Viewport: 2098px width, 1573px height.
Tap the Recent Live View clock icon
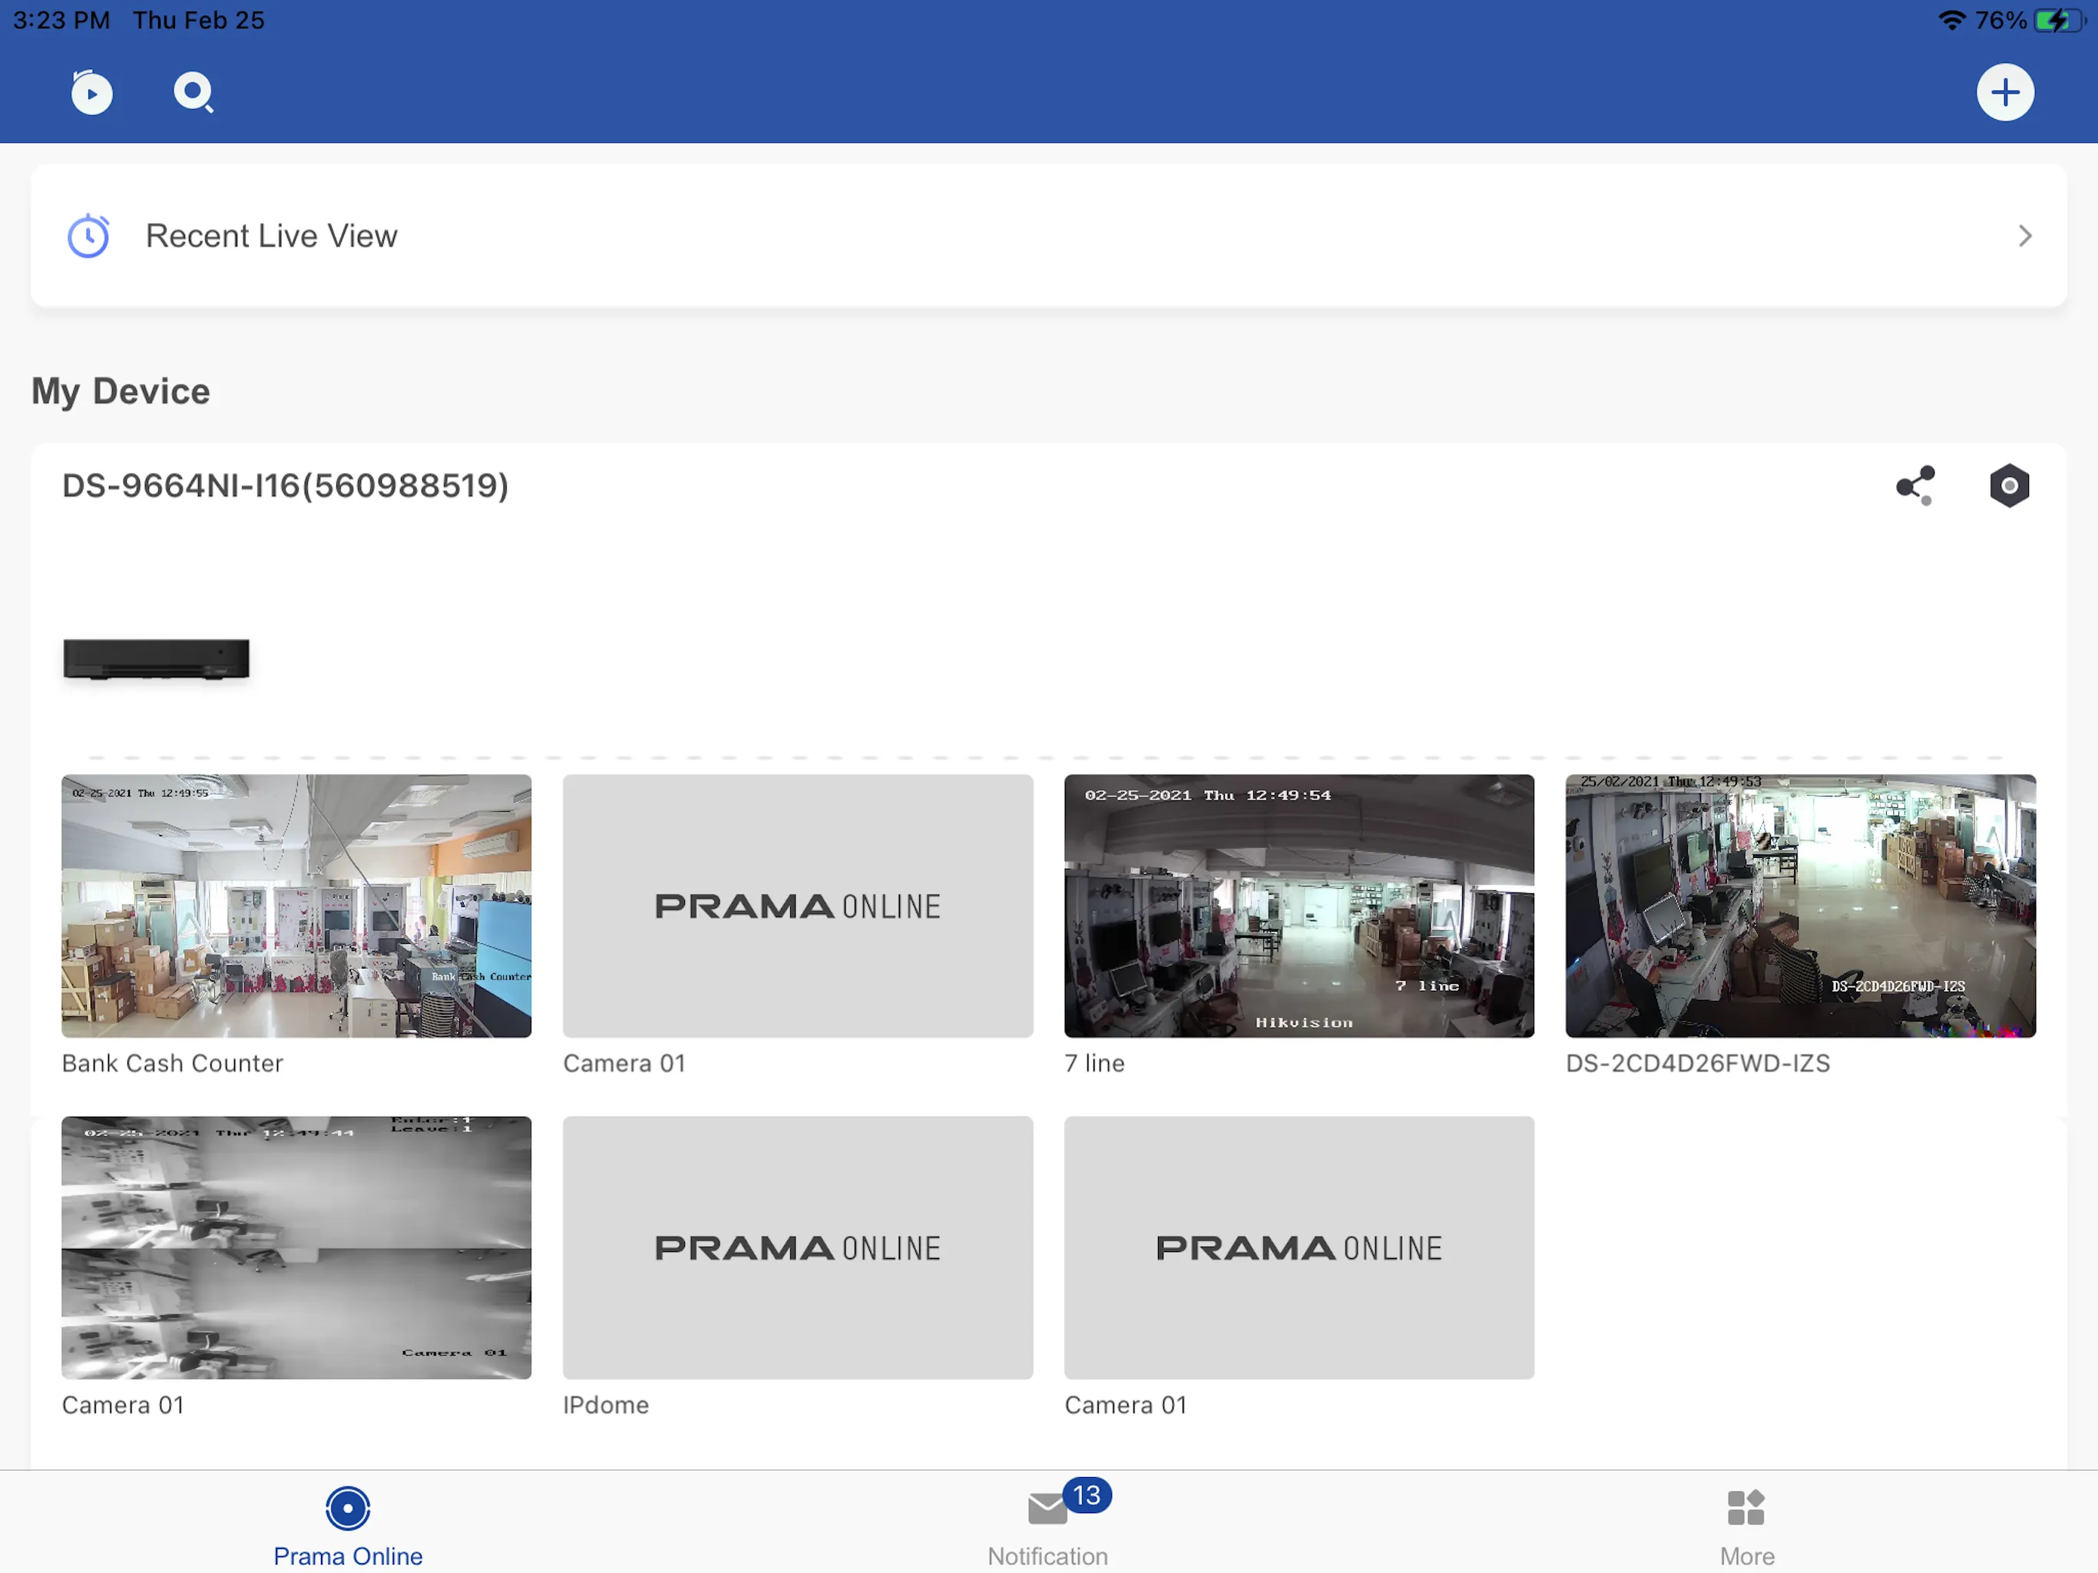tap(88, 235)
